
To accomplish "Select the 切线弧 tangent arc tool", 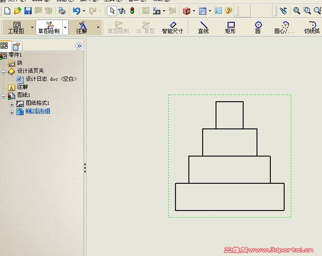I will tap(312, 28).
